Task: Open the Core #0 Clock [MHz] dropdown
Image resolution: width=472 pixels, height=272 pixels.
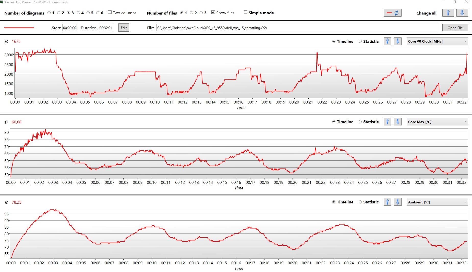Action: coord(437,41)
